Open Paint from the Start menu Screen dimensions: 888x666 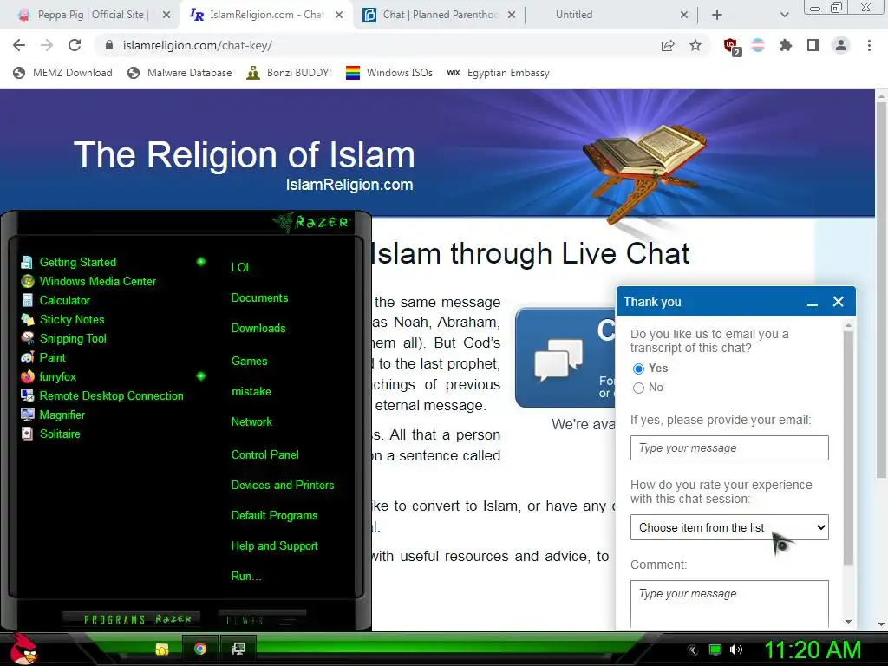pyautogui.click(x=43, y=358)
